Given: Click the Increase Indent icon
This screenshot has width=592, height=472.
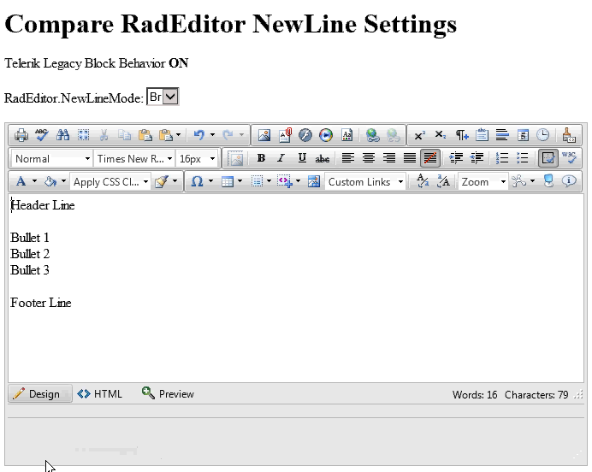Looking at the screenshot, I should pos(457,158).
